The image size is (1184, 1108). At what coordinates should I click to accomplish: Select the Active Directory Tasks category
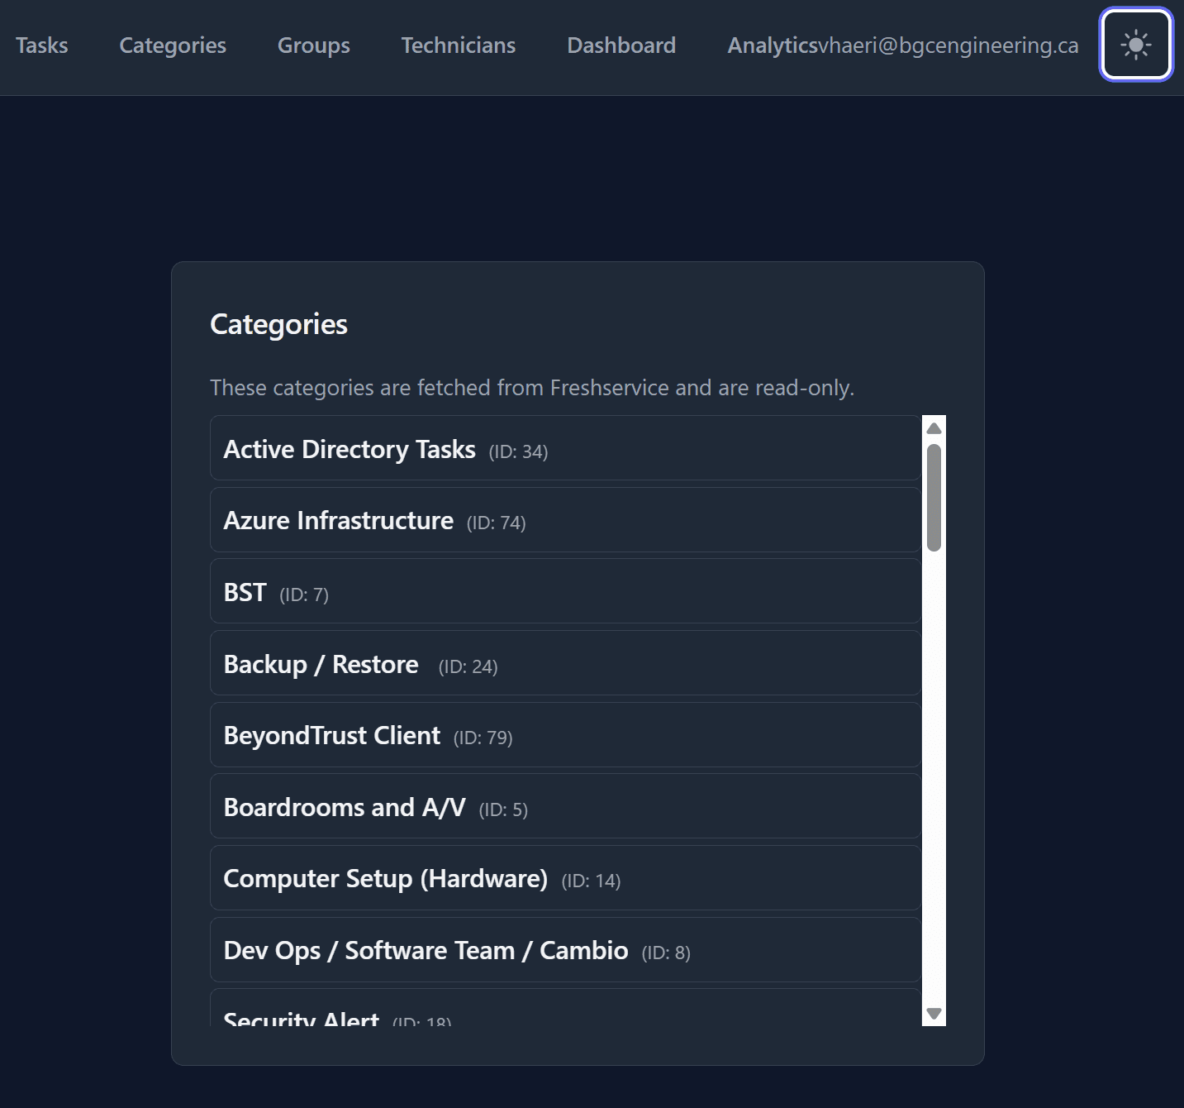click(x=565, y=448)
